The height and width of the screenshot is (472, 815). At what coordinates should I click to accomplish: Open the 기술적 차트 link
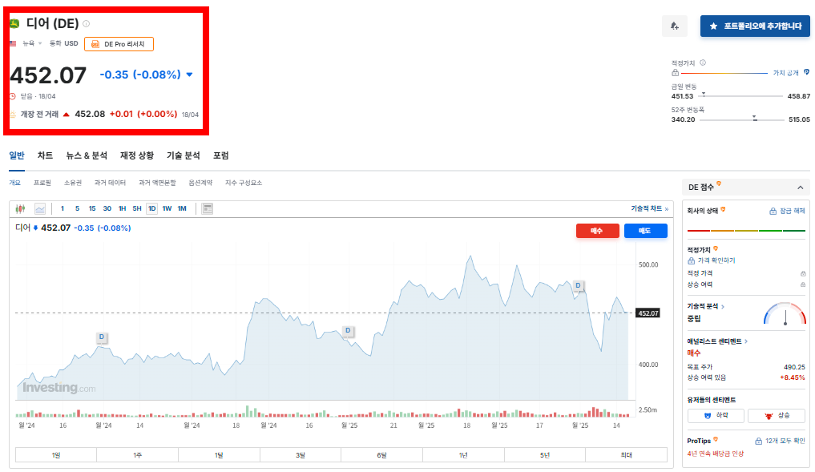coord(649,208)
